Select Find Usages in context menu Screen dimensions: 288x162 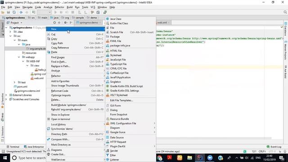(75, 57)
